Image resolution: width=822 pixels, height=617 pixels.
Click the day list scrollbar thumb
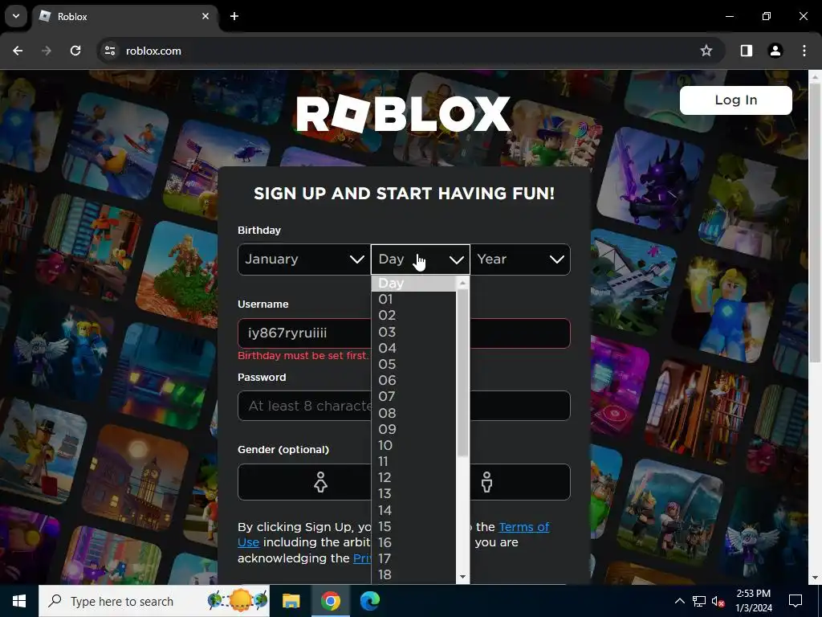[462, 373]
